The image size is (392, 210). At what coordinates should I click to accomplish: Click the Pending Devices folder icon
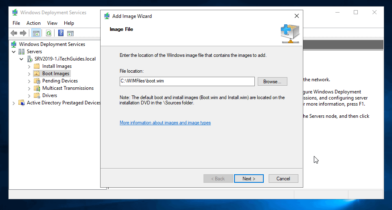pos(37,81)
